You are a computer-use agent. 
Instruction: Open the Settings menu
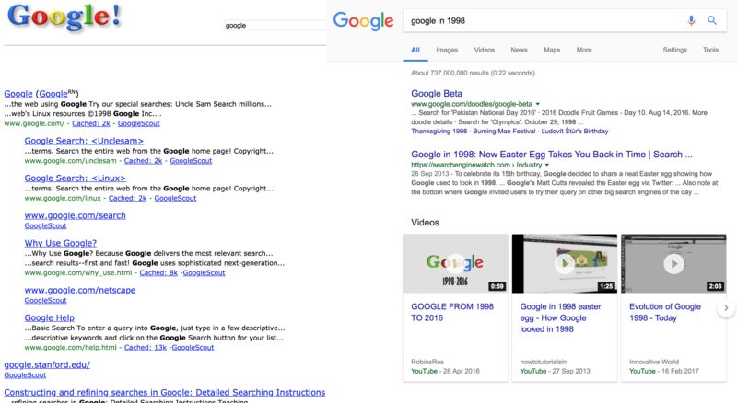[x=675, y=50]
